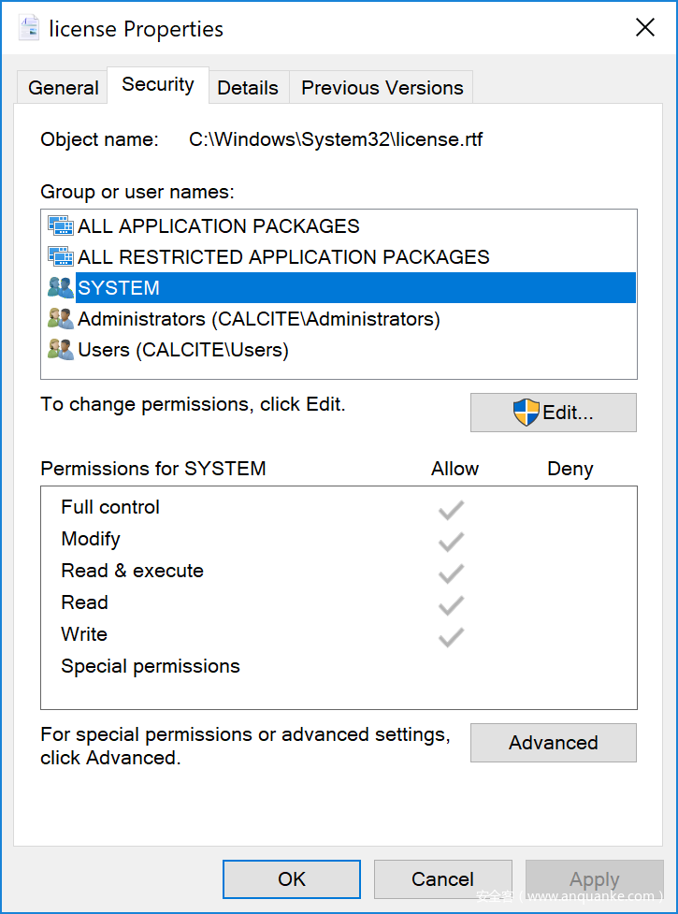Screen dimensions: 678x914
Task: Click the ALL APPLICATION PACKAGES group icon
Action: pyautogui.click(x=61, y=226)
